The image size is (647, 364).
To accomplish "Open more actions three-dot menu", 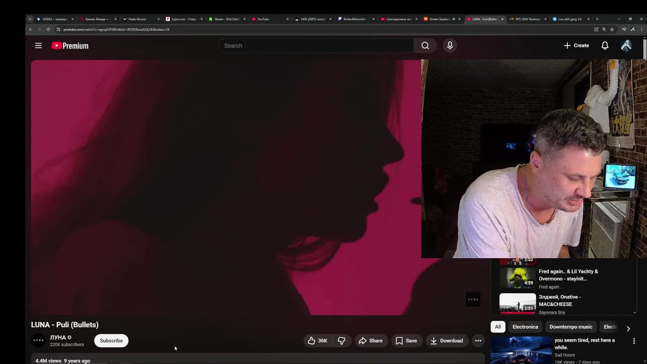I will 478,341.
